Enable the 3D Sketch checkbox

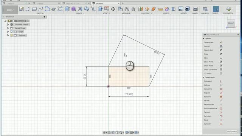pyautogui.click(x=221, y=73)
